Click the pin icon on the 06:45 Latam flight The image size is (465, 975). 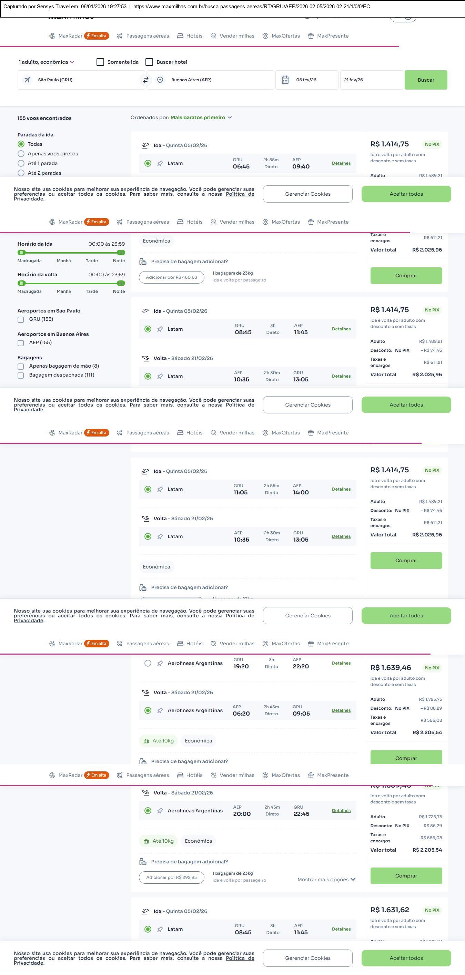click(160, 164)
